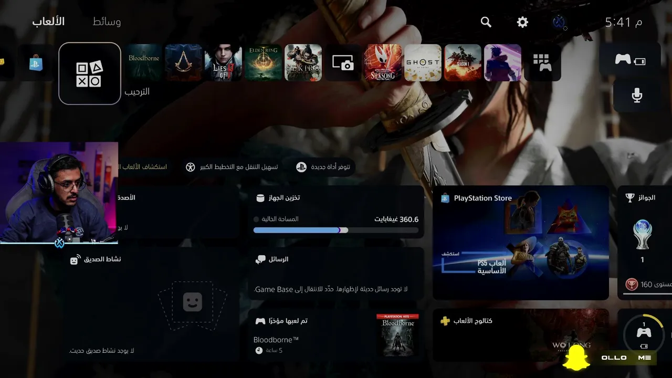The width and height of the screenshot is (672, 378).
Task: Click the Bloodborne cover in recently played
Action: click(x=398, y=335)
